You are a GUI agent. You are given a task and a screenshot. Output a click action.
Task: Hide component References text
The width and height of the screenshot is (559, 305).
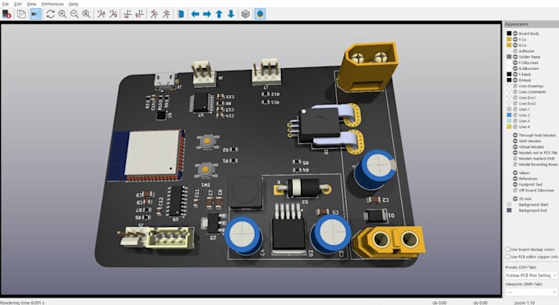515,178
